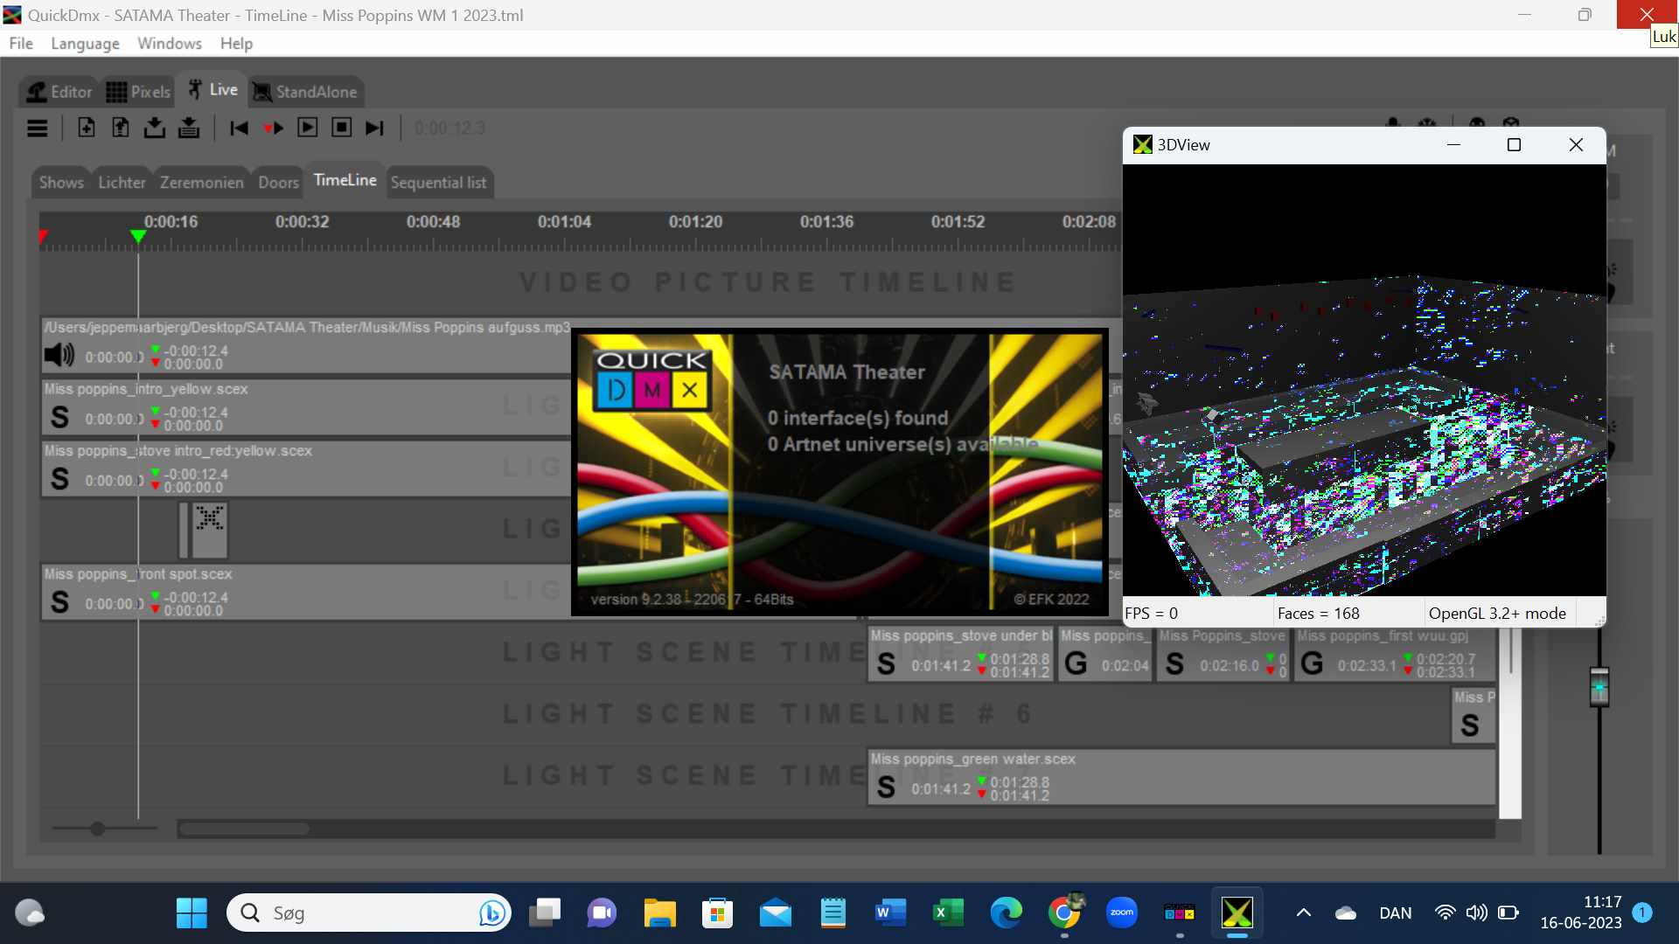Open Excel from the taskbar
The image size is (1679, 944).
pyautogui.click(x=948, y=913)
